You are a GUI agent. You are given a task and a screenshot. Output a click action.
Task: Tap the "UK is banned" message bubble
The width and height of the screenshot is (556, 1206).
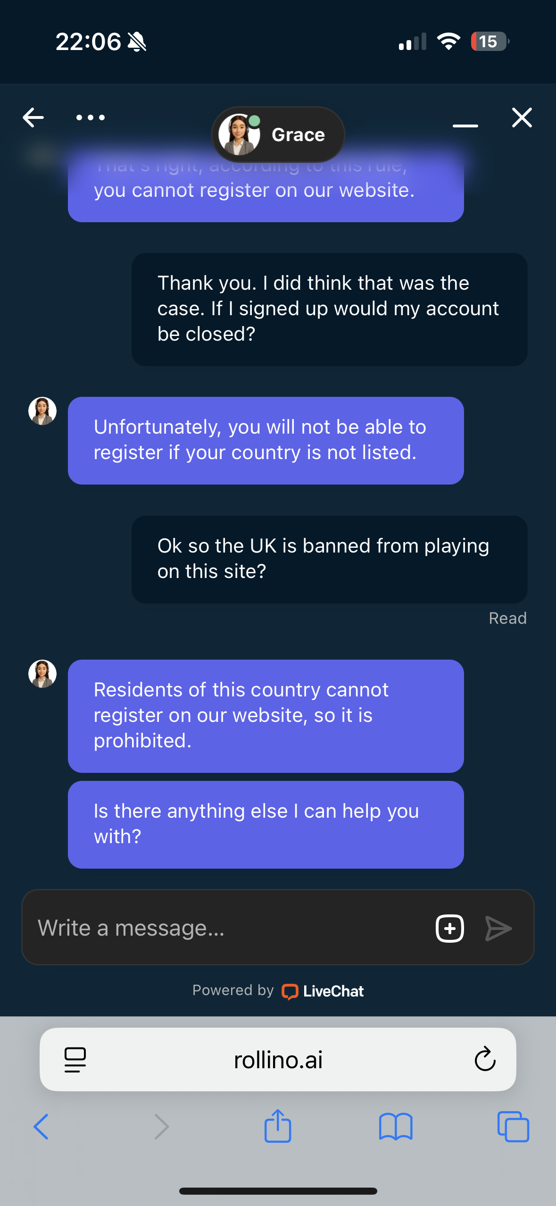pos(329,559)
